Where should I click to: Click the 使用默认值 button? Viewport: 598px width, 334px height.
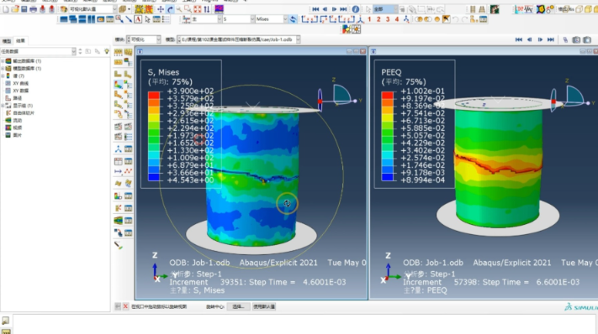[x=264, y=306]
